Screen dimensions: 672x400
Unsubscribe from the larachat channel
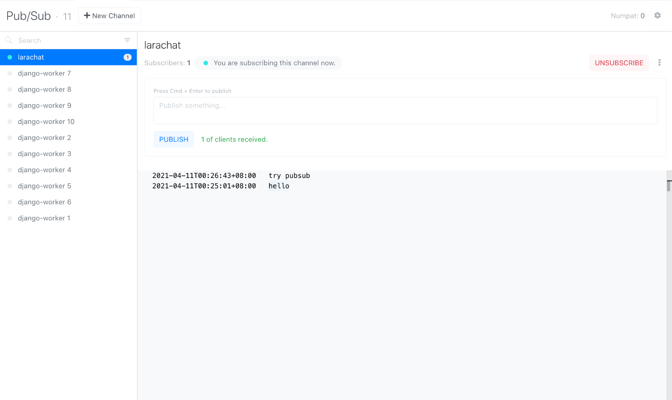point(618,63)
